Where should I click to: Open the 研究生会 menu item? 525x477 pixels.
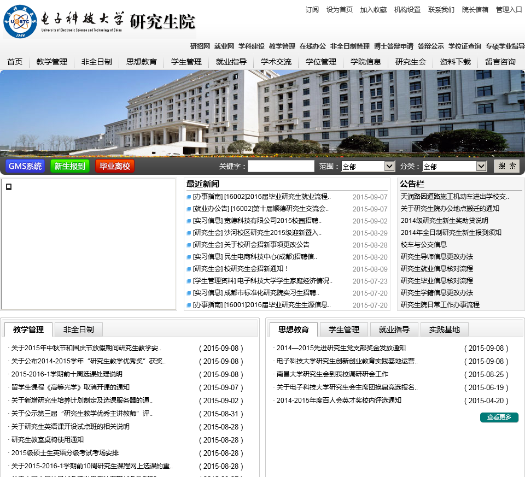click(x=411, y=62)
